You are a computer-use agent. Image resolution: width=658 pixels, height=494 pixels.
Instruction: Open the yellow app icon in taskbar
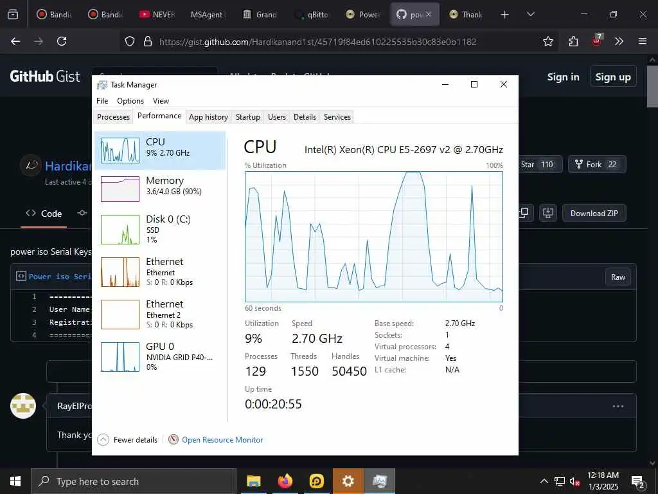coord(316,481)
